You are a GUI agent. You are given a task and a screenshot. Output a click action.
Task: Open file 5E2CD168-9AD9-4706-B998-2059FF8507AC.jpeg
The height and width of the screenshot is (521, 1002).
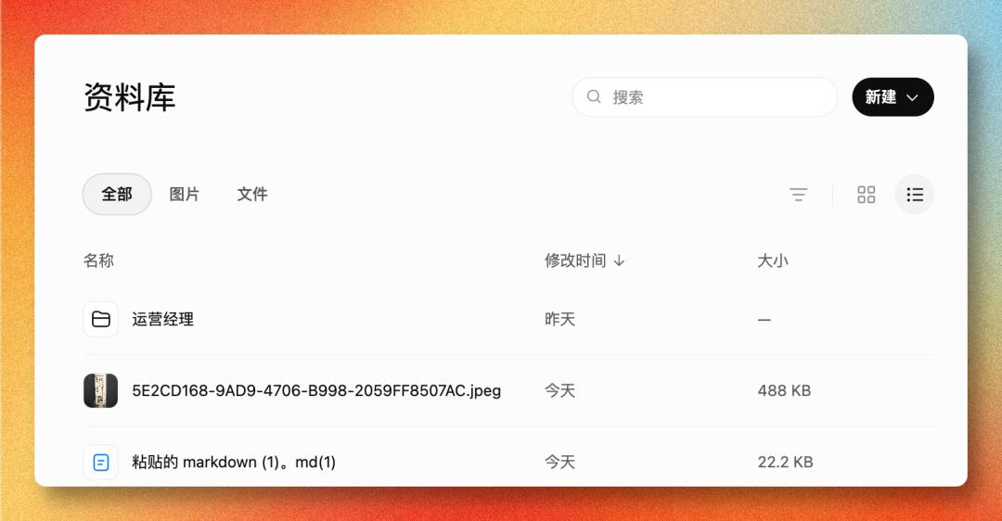[316, 391]
